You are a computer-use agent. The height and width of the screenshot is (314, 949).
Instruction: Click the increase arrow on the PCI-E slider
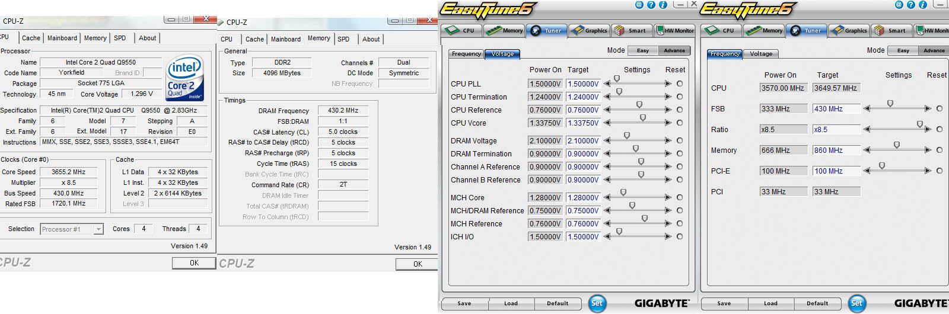(928, 171)
